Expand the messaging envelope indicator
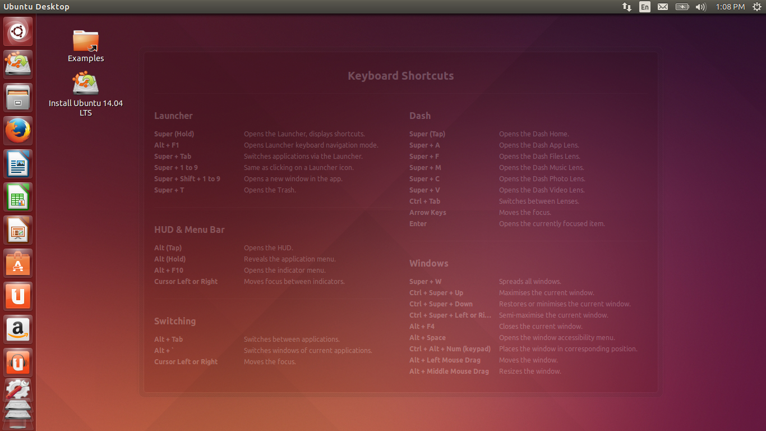 click(x=663, y=7)
